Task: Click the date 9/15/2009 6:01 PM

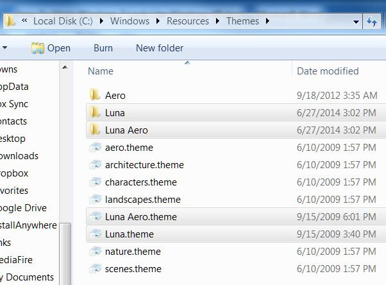Action: tap(337, 217)
